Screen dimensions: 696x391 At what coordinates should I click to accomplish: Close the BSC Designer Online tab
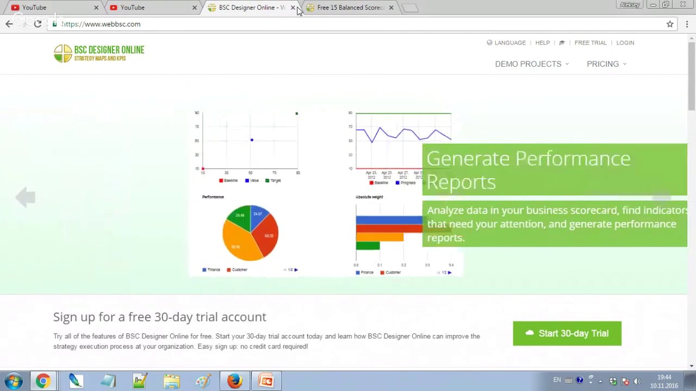tap(293, 8)
